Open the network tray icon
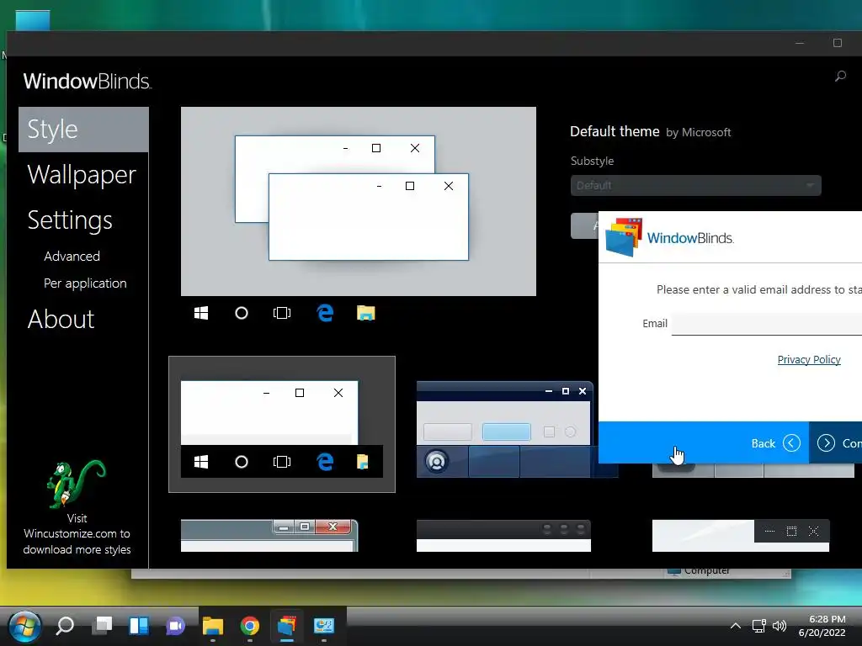The height and width of the screenshot is (646, 862). pos(759,626)
